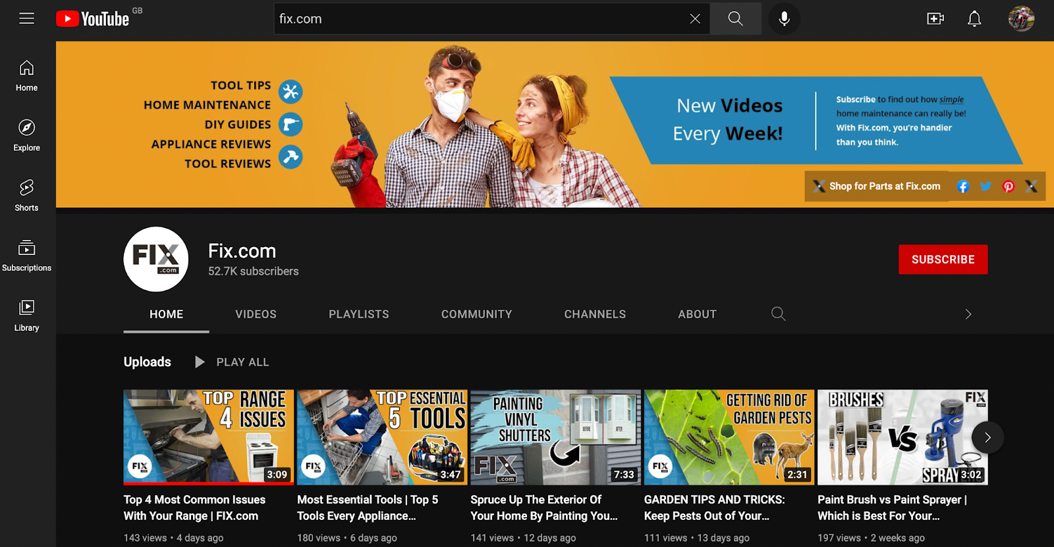The height and width of the screenshot is (547, 1054).
Task: Click Play All triangle icon
Action: (x=200, y=362)
